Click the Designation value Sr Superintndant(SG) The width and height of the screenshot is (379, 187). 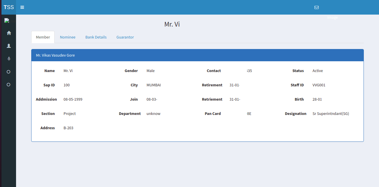(331, 114)
